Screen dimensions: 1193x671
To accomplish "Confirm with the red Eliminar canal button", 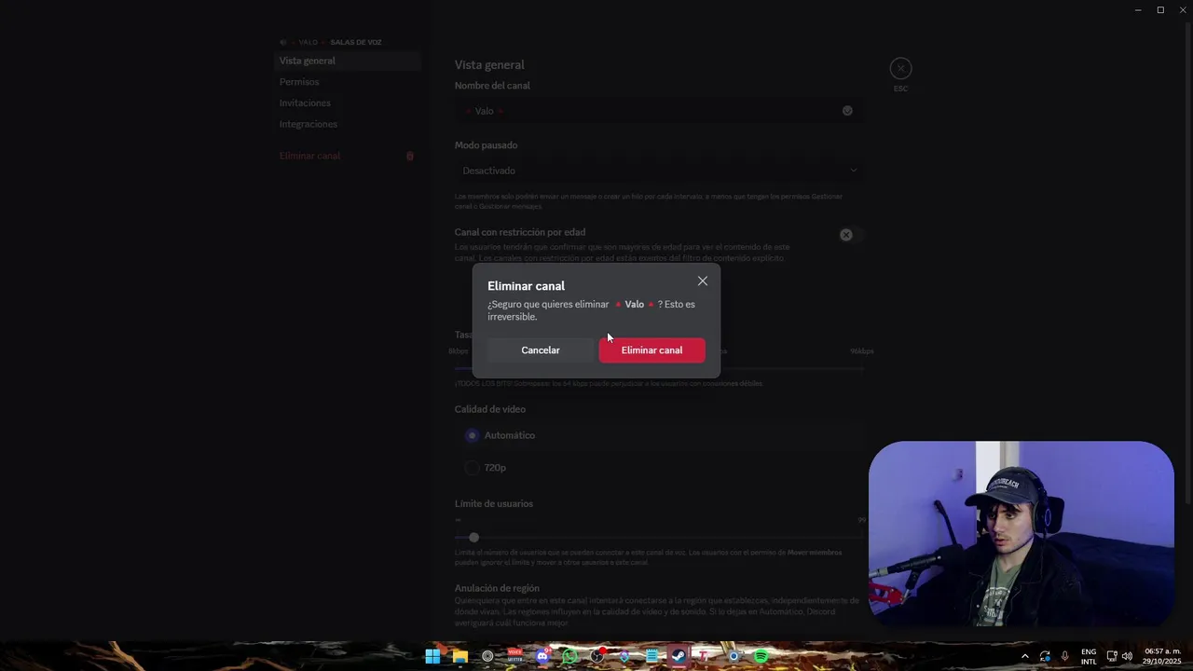I will [x=651, y=350].
